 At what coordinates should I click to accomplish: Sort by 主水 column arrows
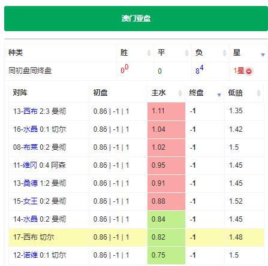coord(180,93)
